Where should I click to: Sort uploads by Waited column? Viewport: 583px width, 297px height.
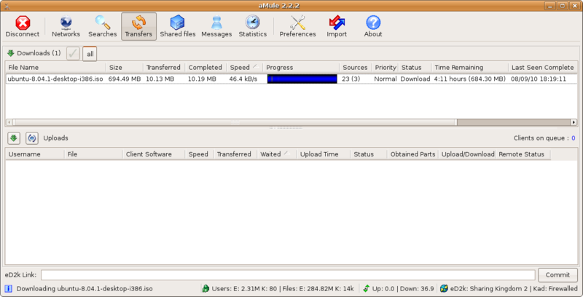click(277, 154)
